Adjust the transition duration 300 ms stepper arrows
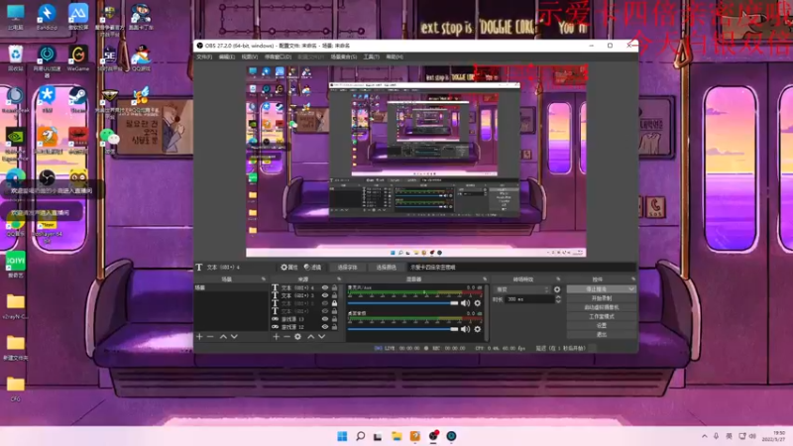 pos(558,299)
